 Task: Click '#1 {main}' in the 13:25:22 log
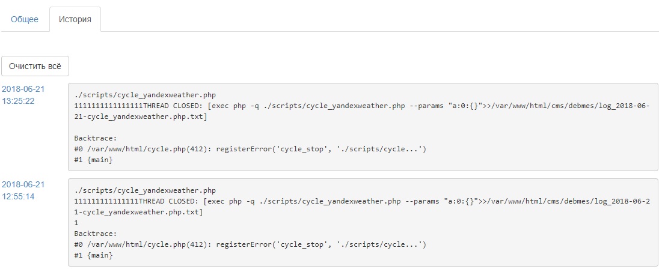tap(93, 160)
